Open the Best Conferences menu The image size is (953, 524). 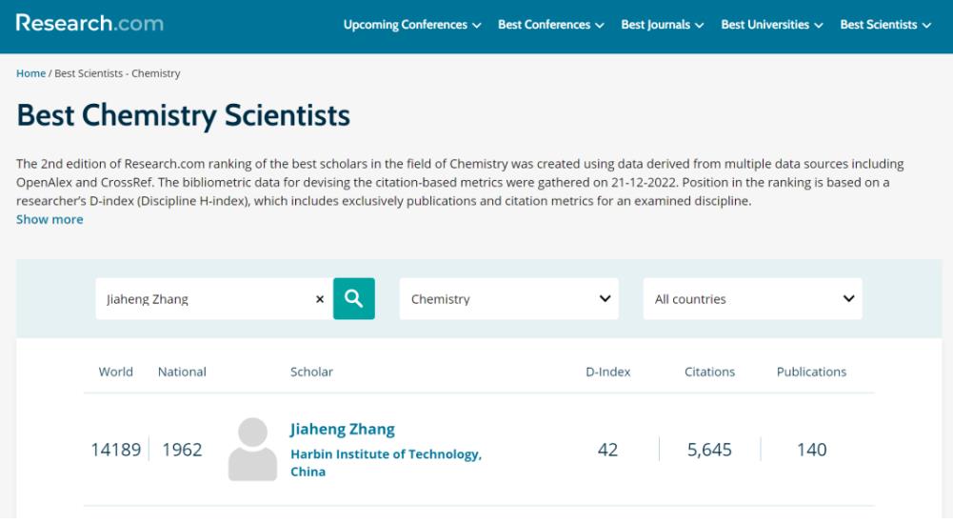click(x=550, y=25)
